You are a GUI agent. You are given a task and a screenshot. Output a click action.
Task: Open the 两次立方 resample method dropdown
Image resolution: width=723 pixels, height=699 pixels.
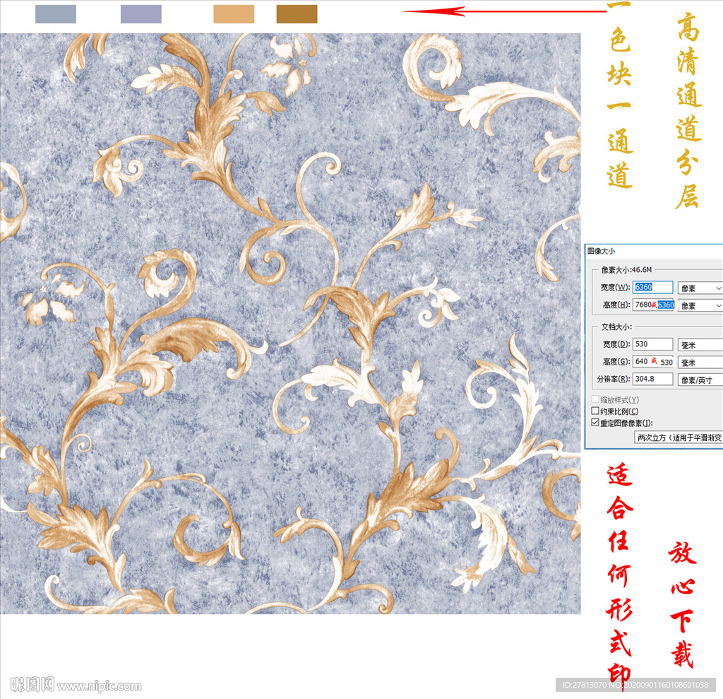[x=679, y=437]
